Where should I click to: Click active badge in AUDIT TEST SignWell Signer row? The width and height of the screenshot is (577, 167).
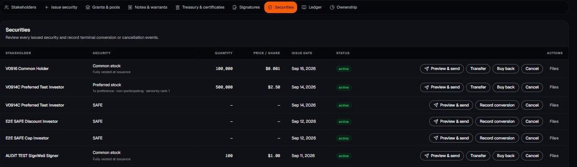(343, 156)
